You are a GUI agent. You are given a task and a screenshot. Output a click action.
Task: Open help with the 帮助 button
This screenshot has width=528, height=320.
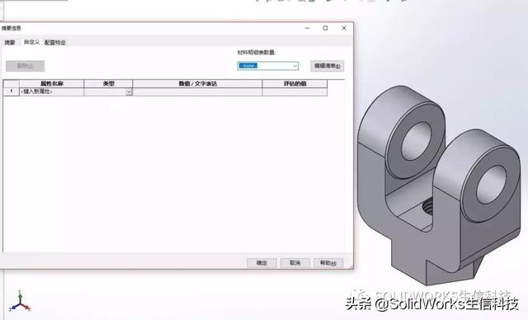click(x=328, y=263)
